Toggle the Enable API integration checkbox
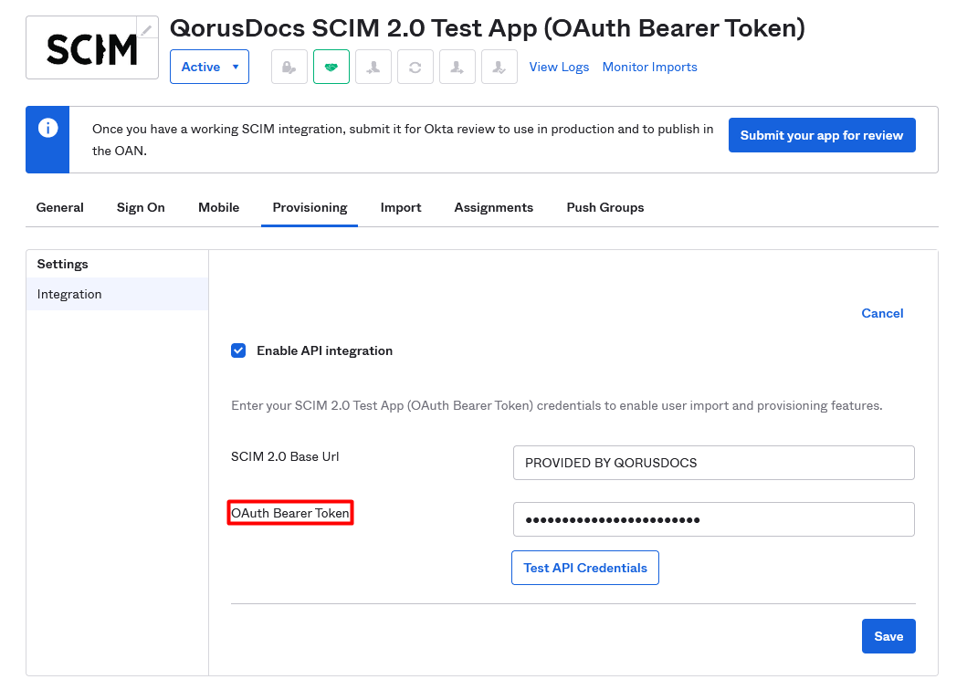 pyautogui.click(x=238, y=350)
